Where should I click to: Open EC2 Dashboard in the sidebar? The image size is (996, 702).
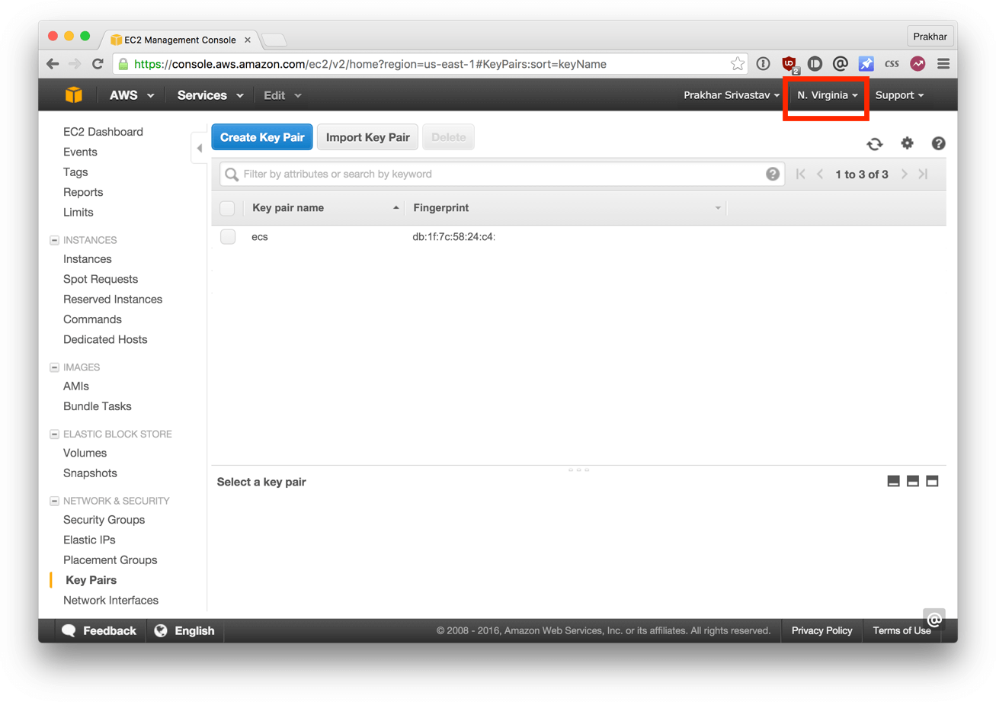click(103, 132)
